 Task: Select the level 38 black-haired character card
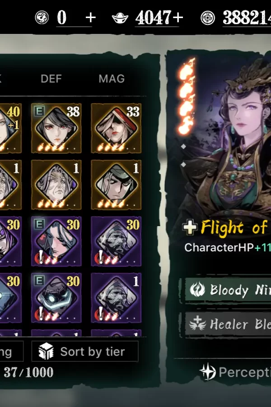[x=56, y=128]
